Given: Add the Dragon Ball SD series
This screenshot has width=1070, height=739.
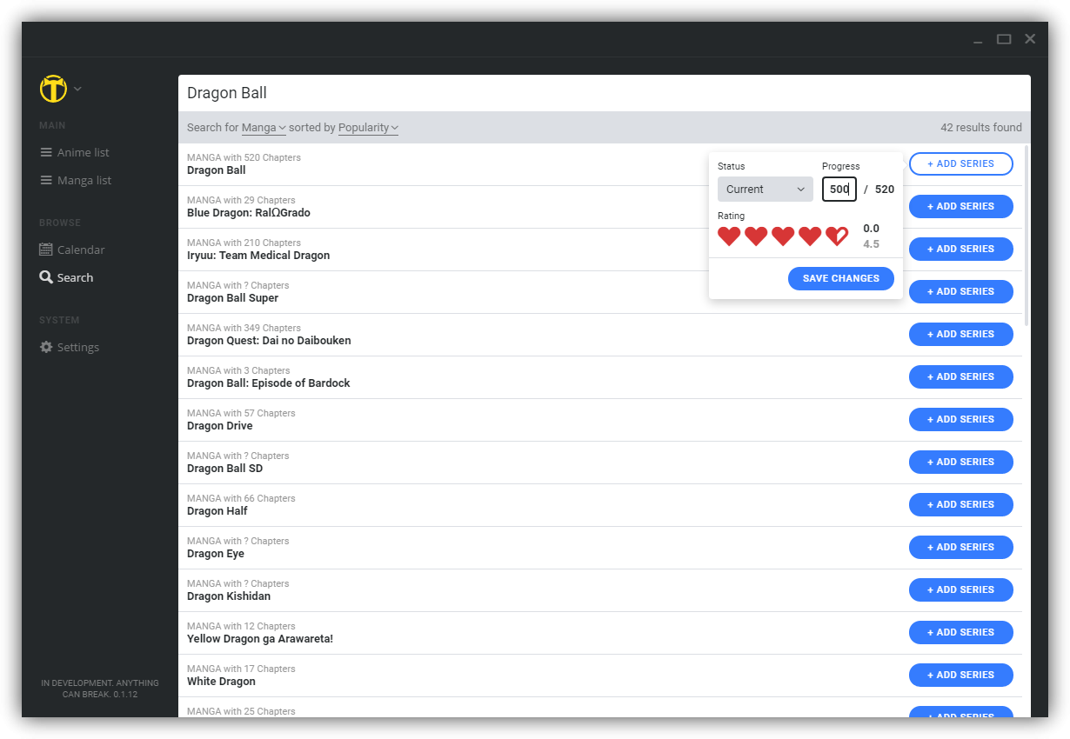Looking at the screenshot, I should (961, 462).
